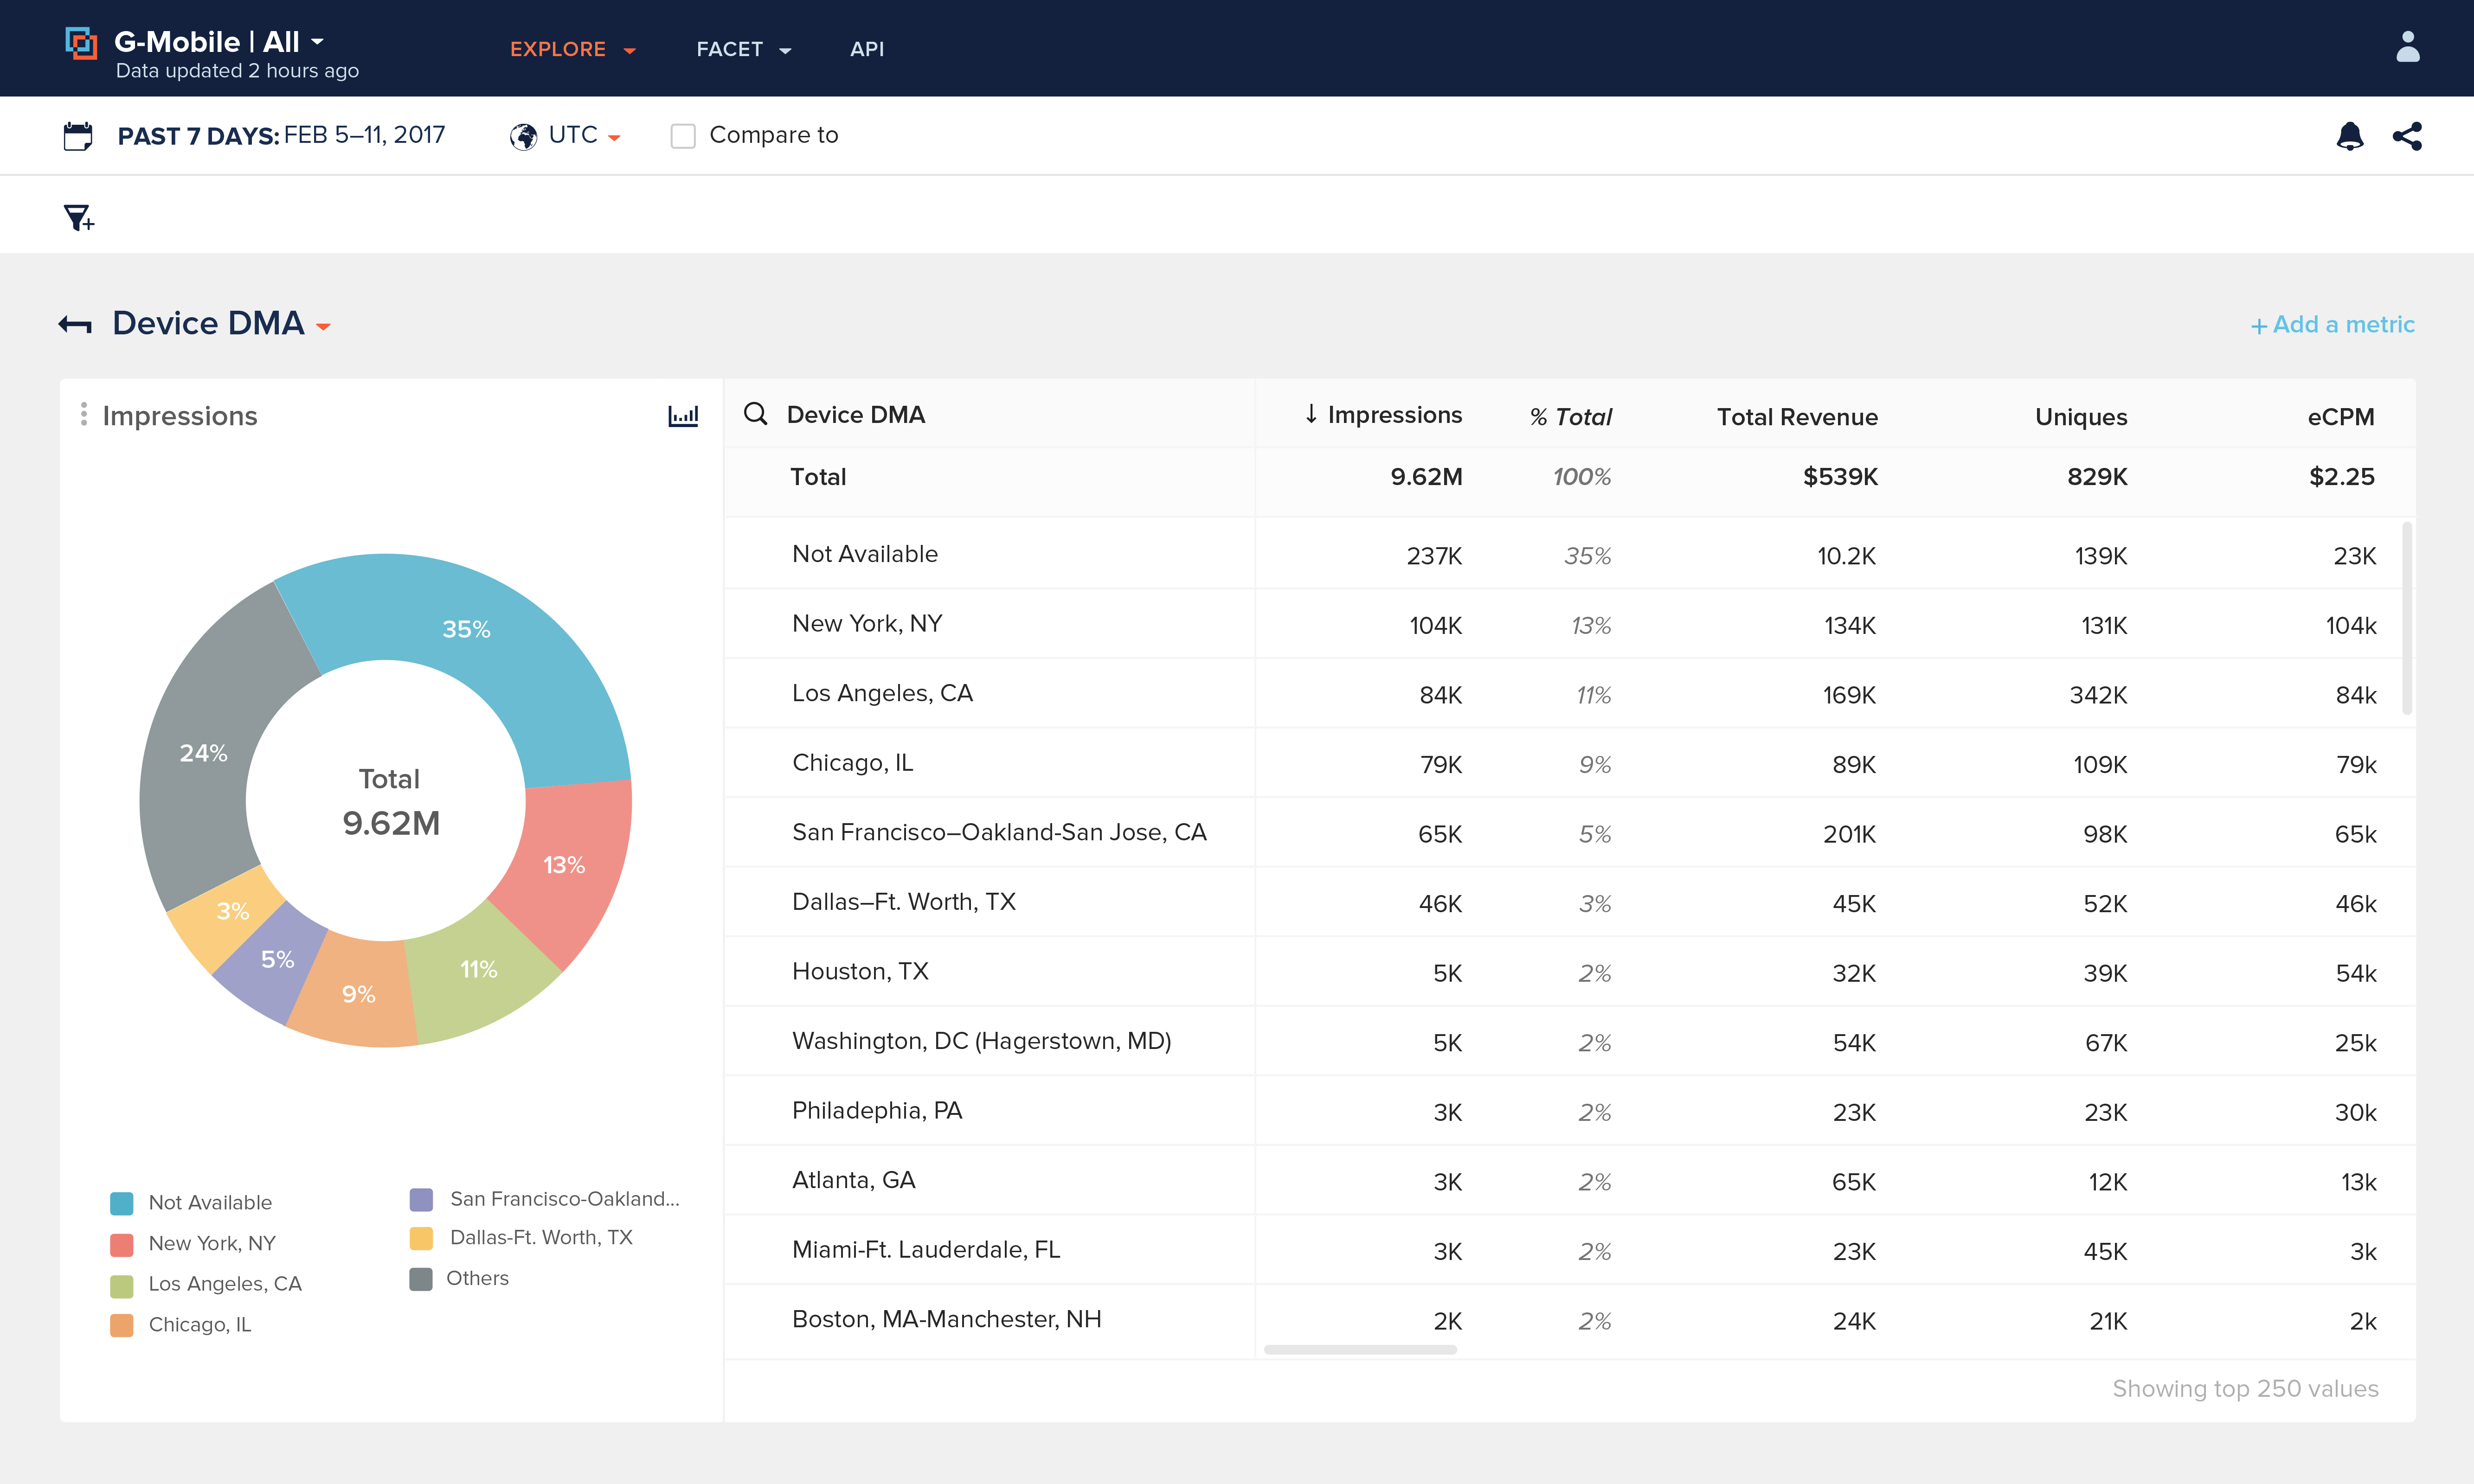2474x1484 pixels.
Task: Click the calendar/date range icon
Action: [76, 134]
